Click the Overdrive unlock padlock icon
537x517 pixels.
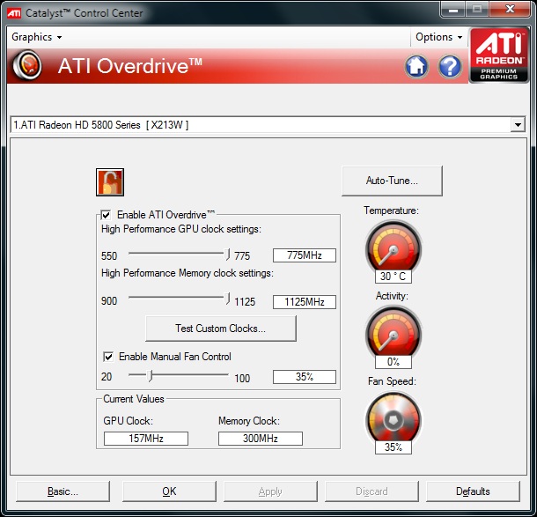tap(110, 182)
